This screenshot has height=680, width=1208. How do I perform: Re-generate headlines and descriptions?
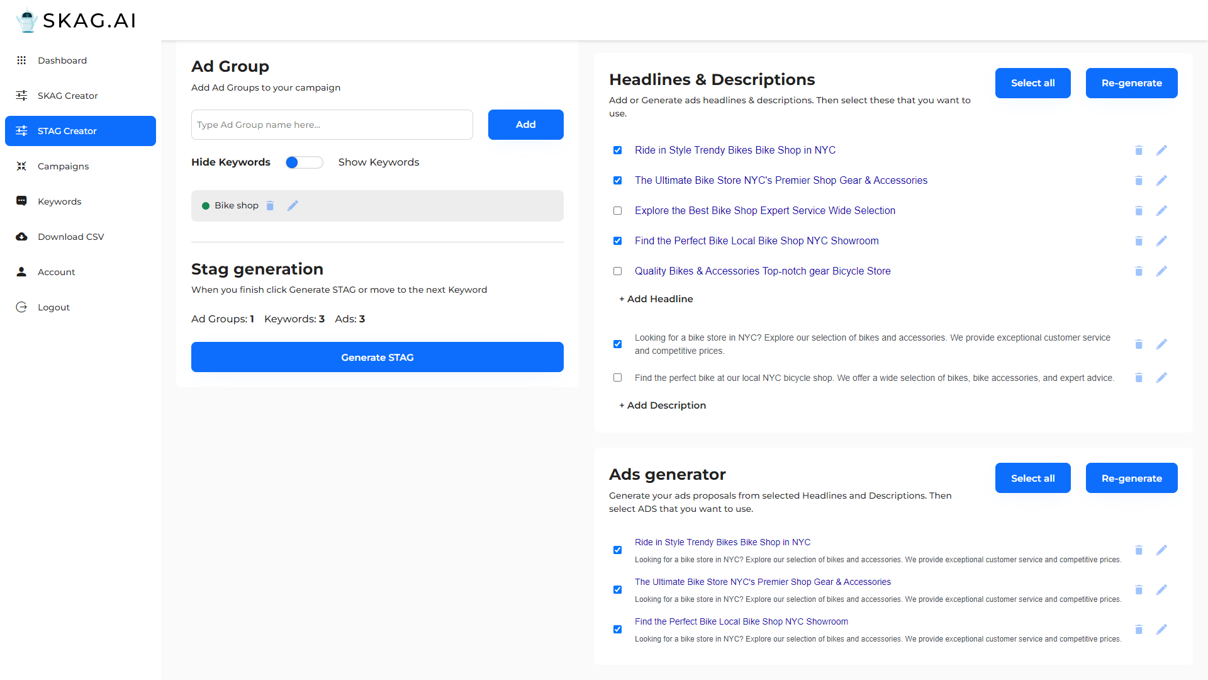pyautogui.click(x=1132, y=83)
